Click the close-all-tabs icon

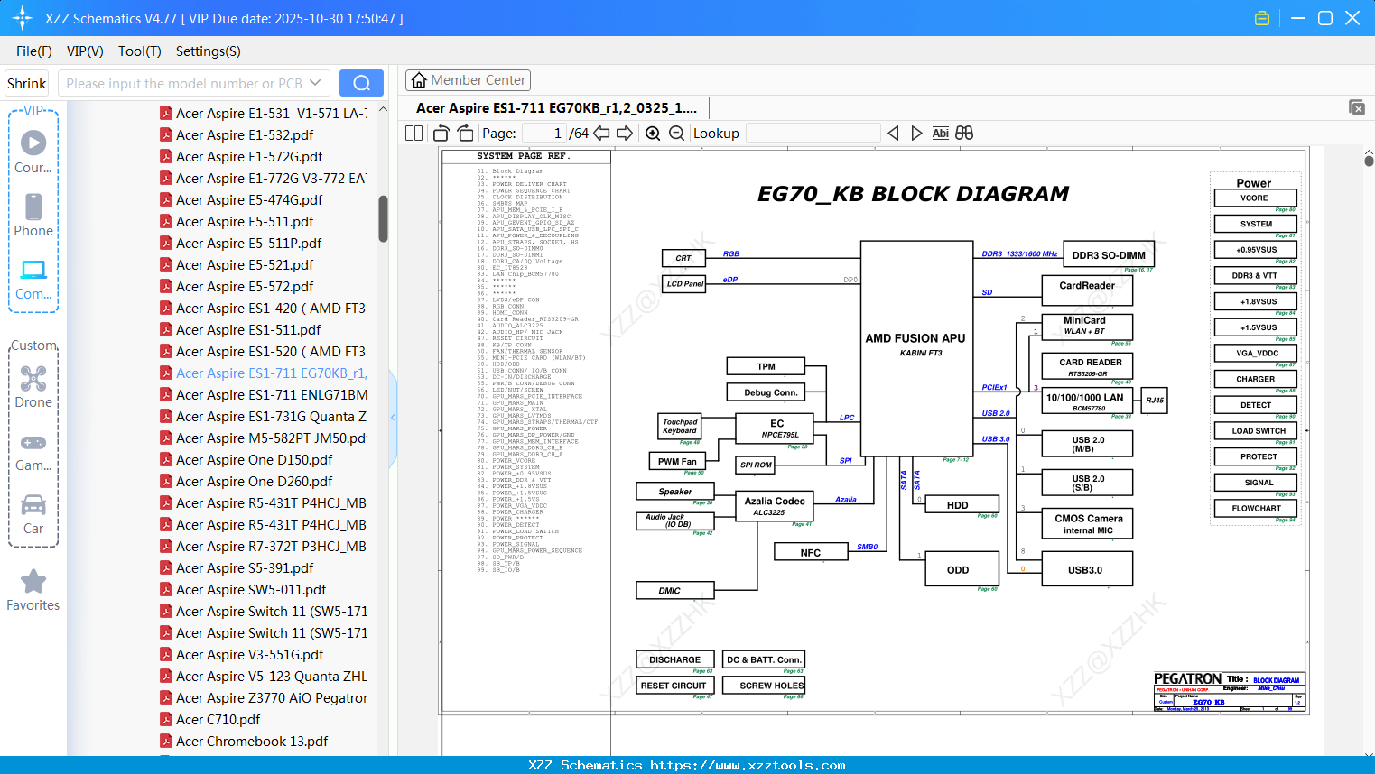pos(1357,107)
